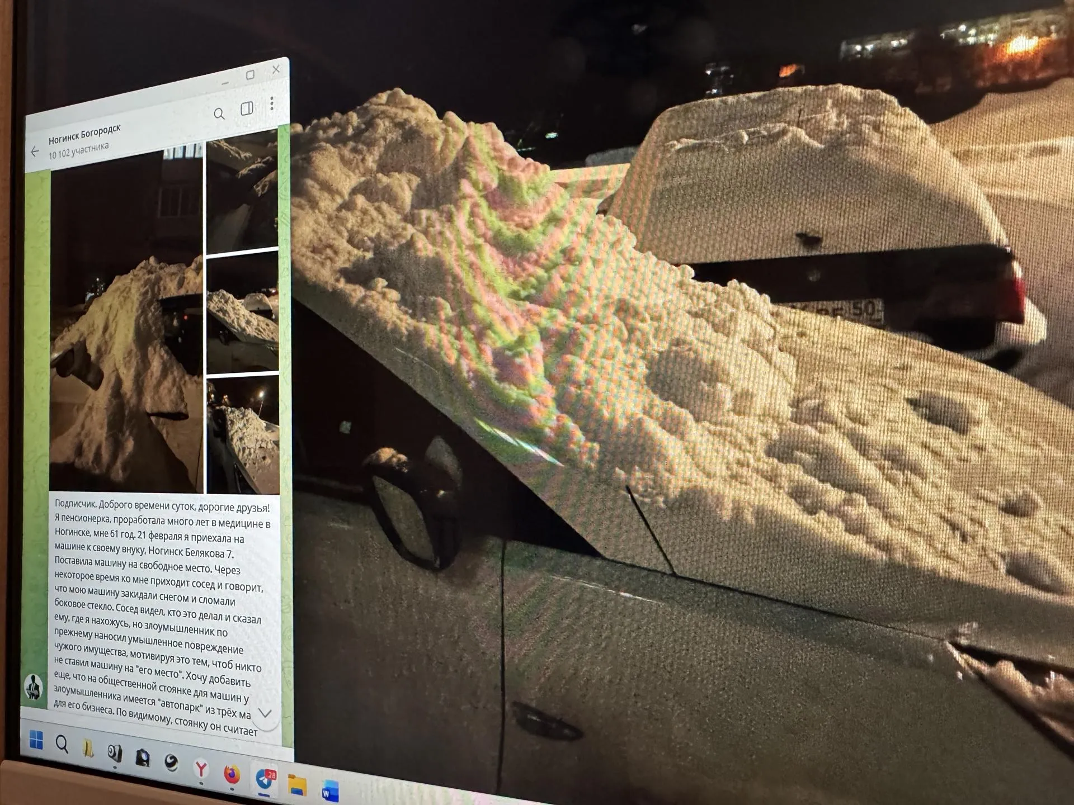Click the chat search magnifier icon

pos(219,115)
